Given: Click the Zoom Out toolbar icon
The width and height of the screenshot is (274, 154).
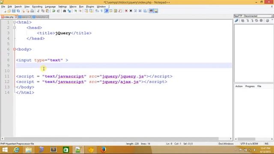Looking at the screenshot, I should (80, 11).
